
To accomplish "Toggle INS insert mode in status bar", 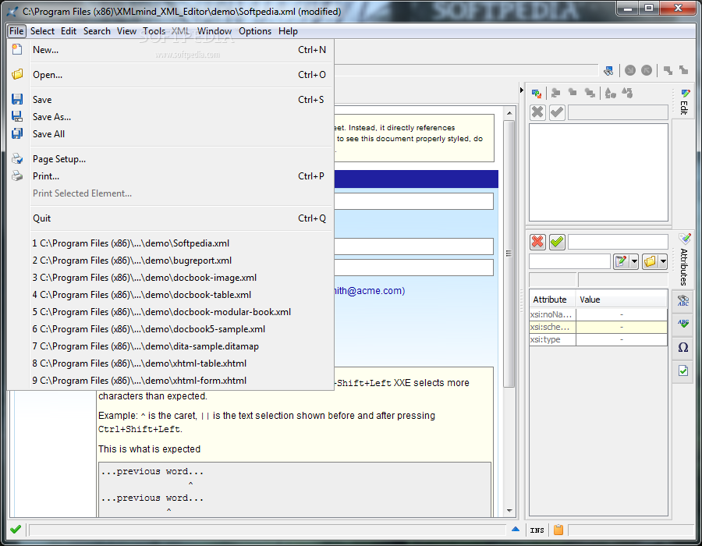I will tap(537, 530).
